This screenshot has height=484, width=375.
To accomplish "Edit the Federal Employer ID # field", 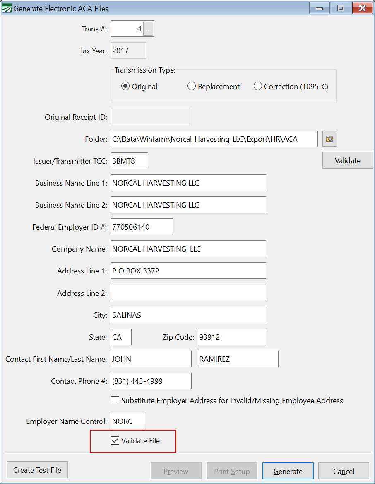I will [142, 227].
